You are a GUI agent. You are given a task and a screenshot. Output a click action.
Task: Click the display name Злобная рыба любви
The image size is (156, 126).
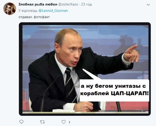38,4
